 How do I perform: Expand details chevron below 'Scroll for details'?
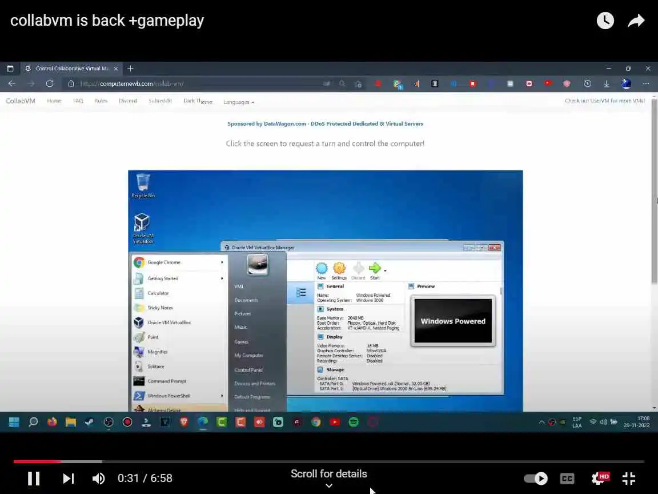[329, 485]
